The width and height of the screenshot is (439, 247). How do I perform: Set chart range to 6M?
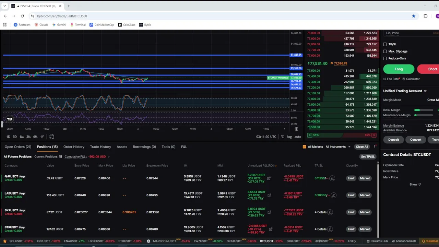pyautogui.click(x=35, y=137)
